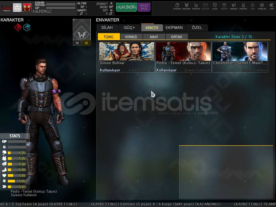Click Pedro -Temel (Kırmızı Takım) caption under model
The height and width of the screenshot is (207, 276).
pyautogui.click(x=34, y=191)
